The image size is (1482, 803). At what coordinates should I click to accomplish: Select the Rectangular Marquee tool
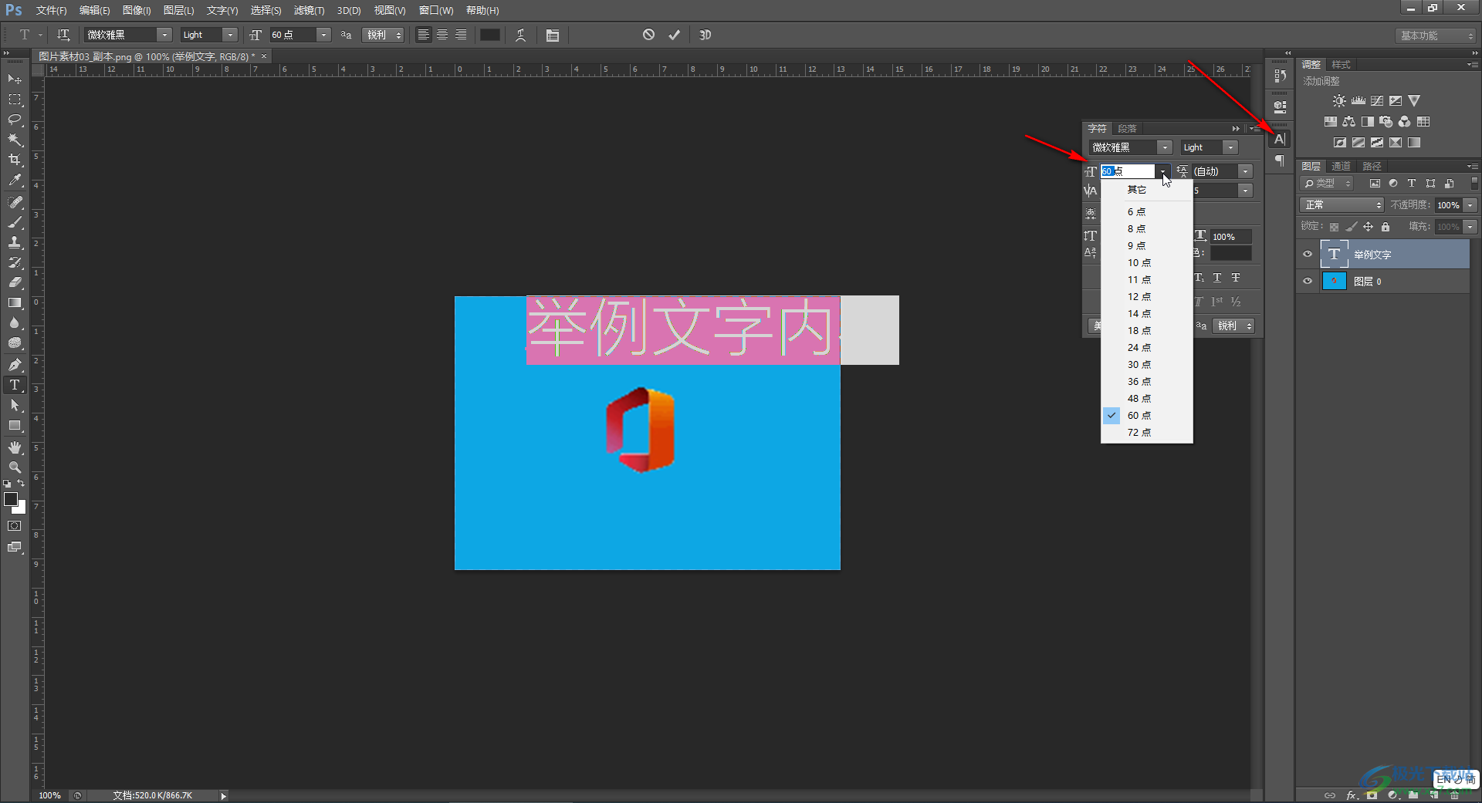click(15, 100)
